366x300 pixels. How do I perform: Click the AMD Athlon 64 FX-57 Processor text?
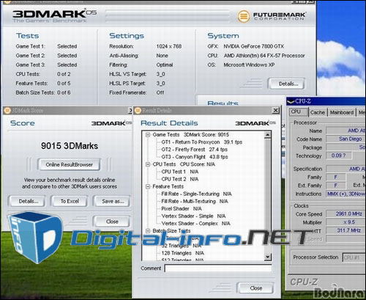(264, 56)
